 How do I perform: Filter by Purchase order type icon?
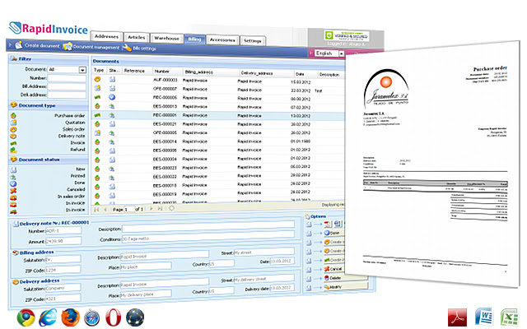[x=13, y=115]
